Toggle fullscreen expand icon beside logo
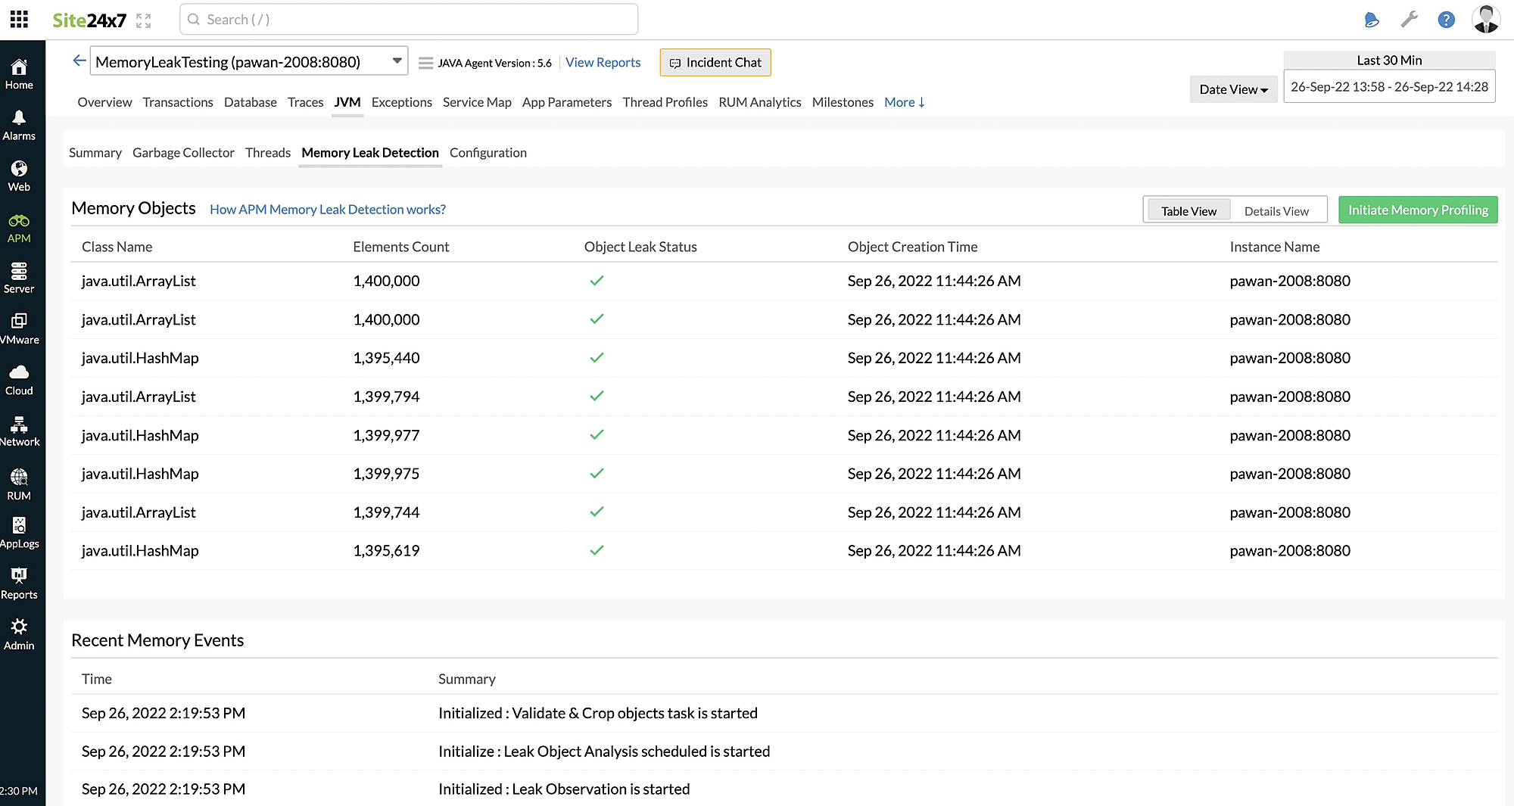 point(144,20)
